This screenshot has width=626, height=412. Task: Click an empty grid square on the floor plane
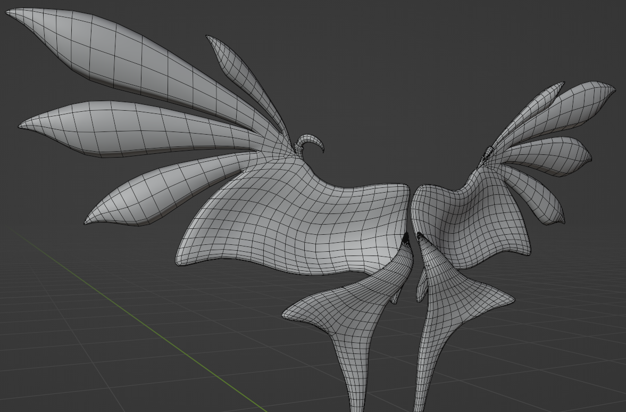(106, 373)
